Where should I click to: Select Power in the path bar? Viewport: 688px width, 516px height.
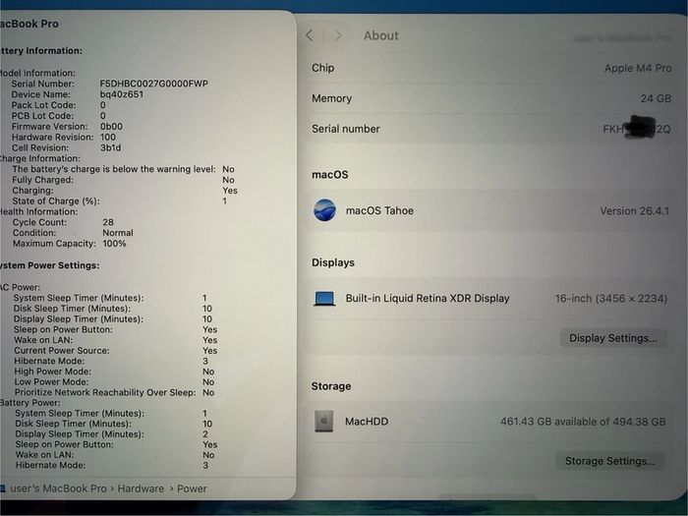tap(192, 488)
